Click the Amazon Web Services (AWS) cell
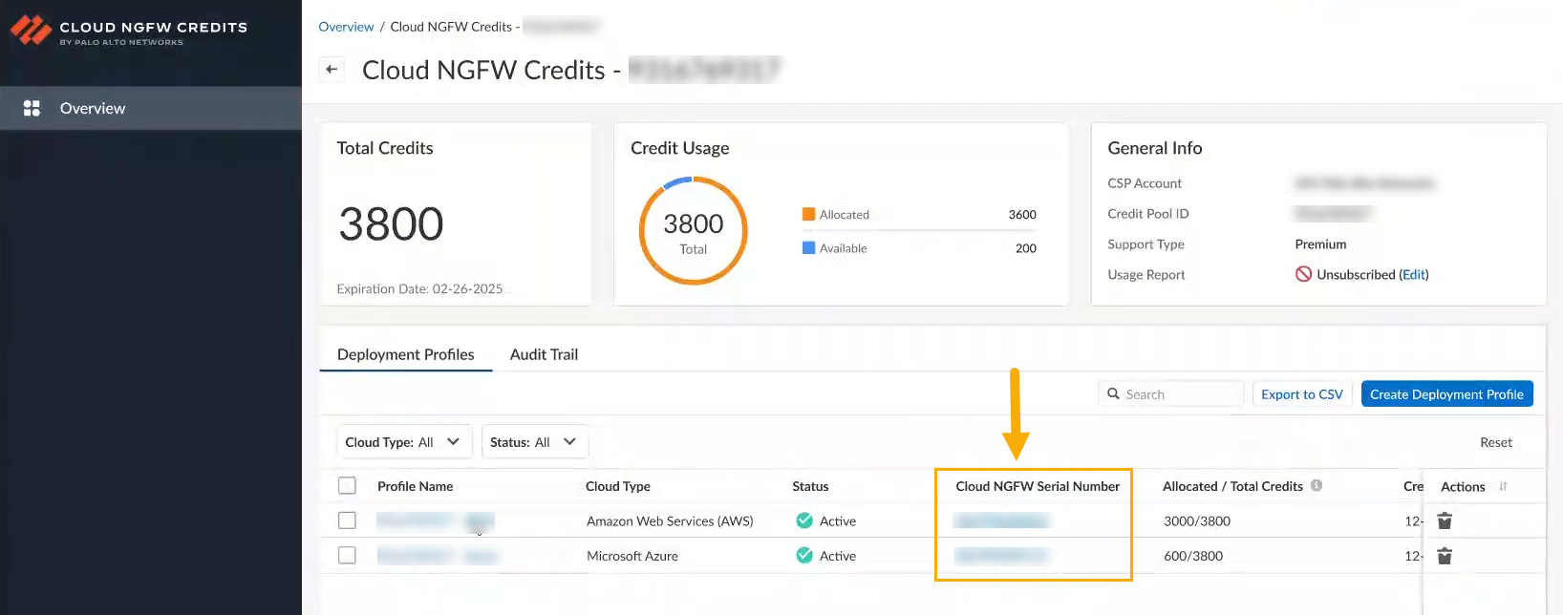Image resolution: width=1563 pixels, height=615 pixels. [x=670, y=520]
